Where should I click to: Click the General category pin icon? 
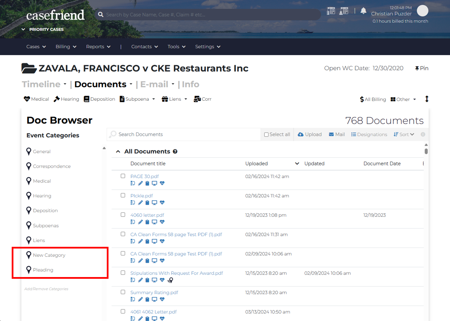point(29,152)
